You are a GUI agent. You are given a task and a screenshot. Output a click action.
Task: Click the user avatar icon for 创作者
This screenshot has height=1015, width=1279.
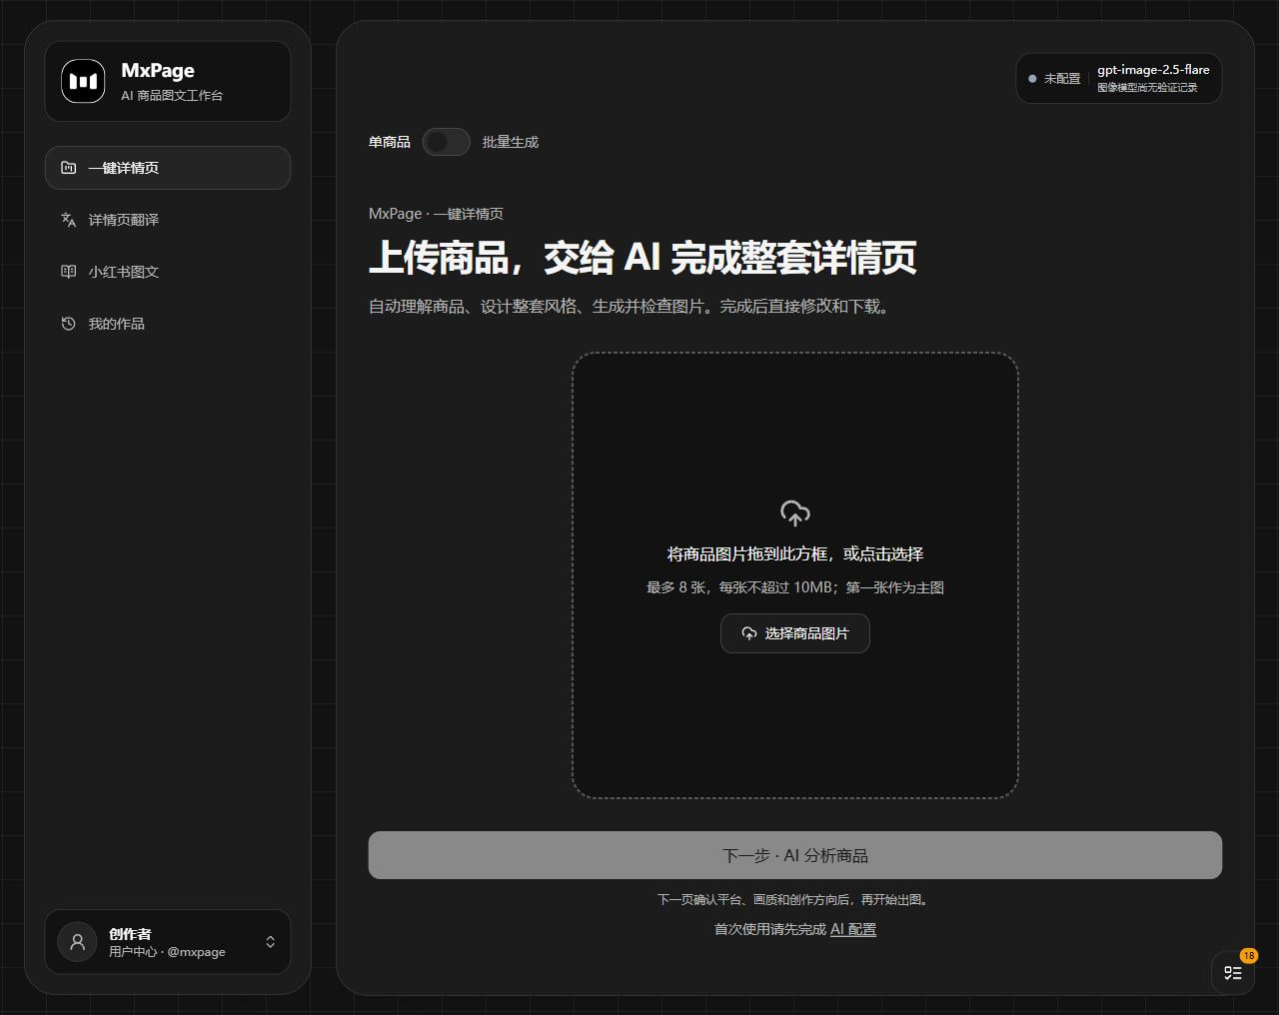coord(77,942)
